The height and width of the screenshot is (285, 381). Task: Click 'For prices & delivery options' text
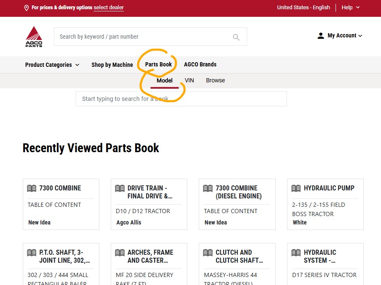(62, 8)
